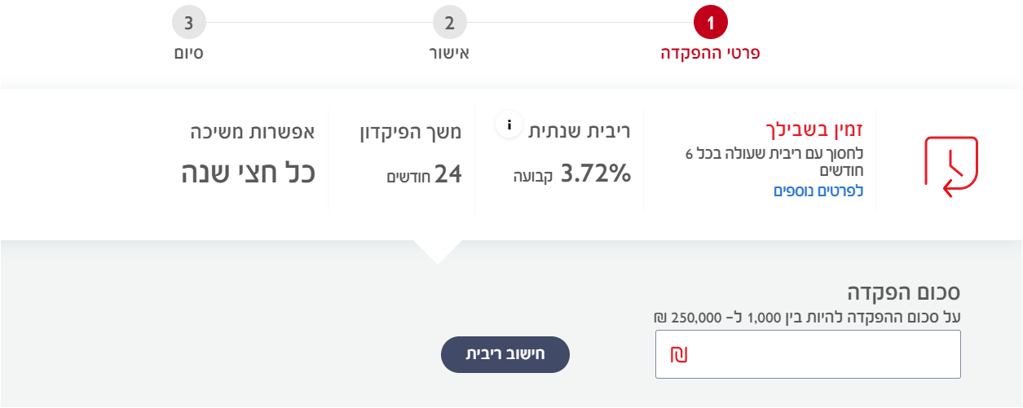Click the info icon beside ריבית שנתית
This screenshot has width=1023, height=408.
tap(509, 125)
